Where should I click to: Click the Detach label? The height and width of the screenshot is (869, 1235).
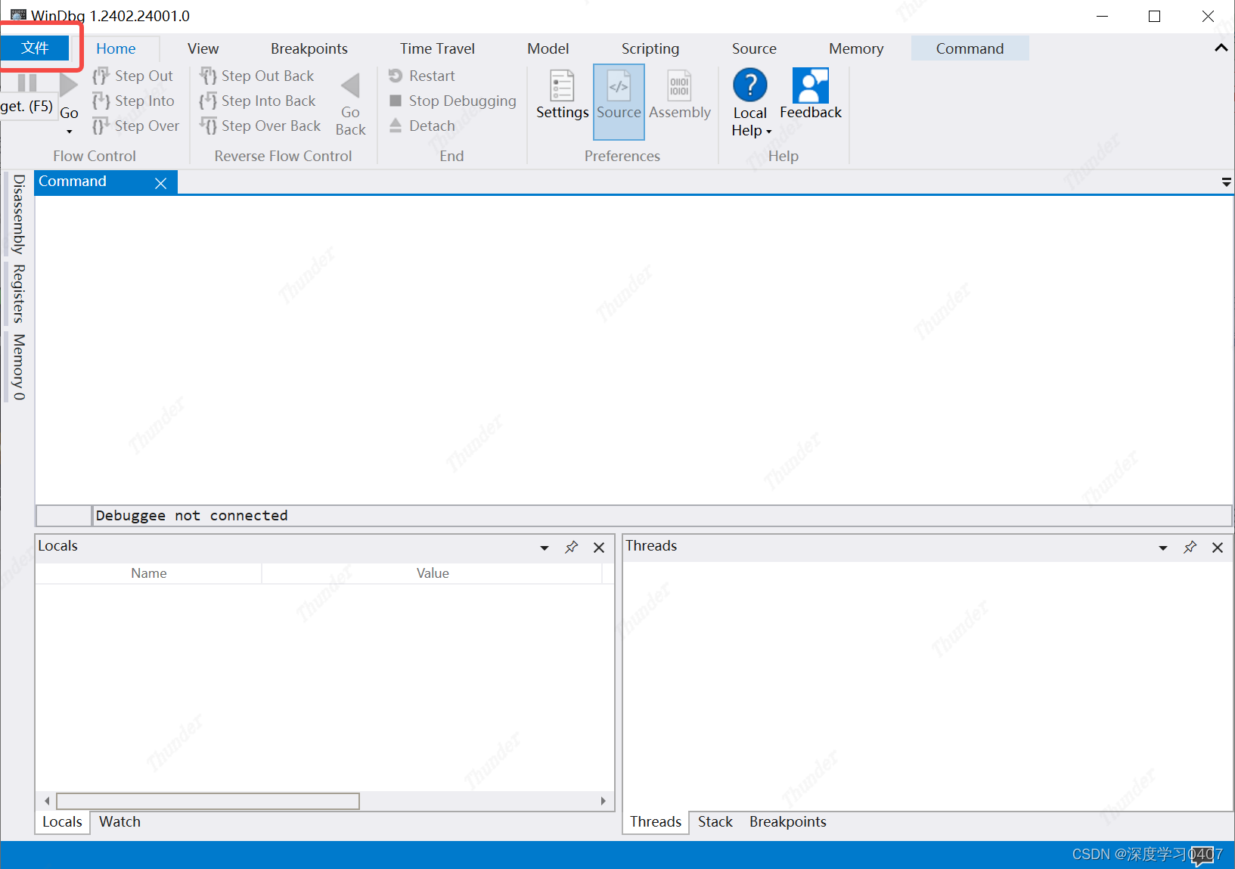(432, 126)
